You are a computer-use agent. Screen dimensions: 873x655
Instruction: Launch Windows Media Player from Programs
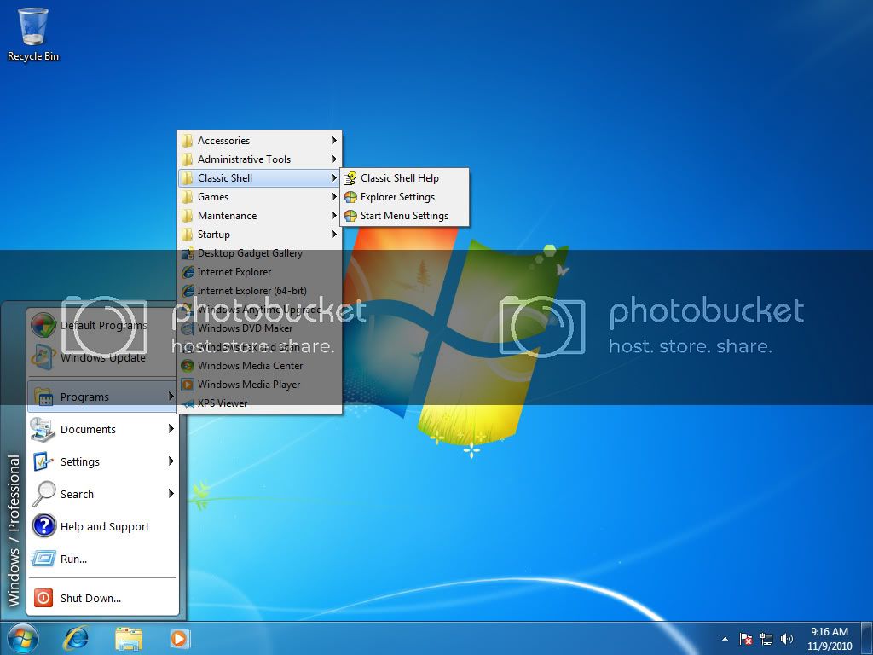(x=259, y=385)
